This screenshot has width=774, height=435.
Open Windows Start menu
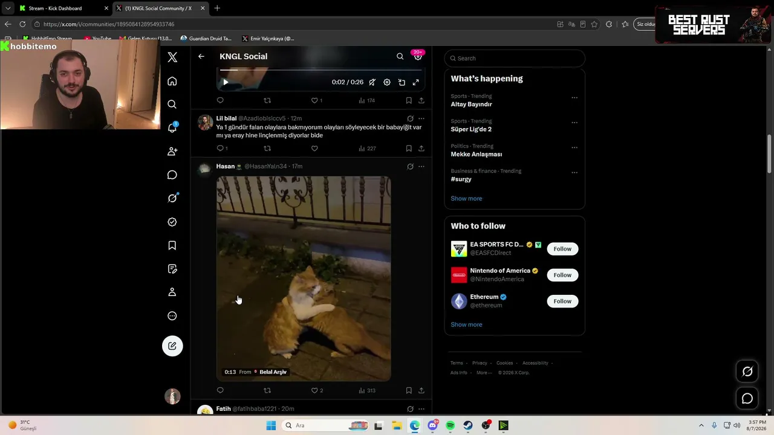[x=271, y=425]
